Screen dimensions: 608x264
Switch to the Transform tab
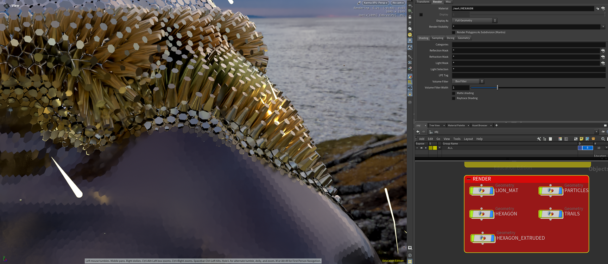pyautogui.click(x=423, y=2)
